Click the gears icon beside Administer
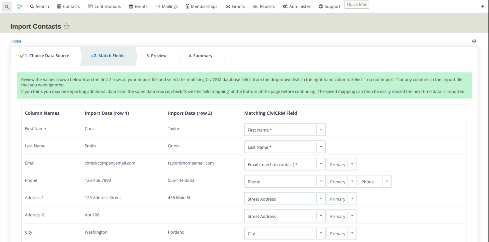Viewport: 489px width, 242px height. click(x=285, y=6)
